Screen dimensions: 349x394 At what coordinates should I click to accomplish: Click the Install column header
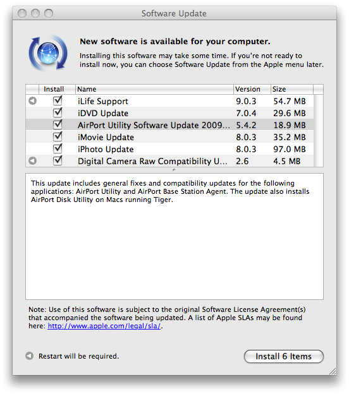(x=57, y=89)
